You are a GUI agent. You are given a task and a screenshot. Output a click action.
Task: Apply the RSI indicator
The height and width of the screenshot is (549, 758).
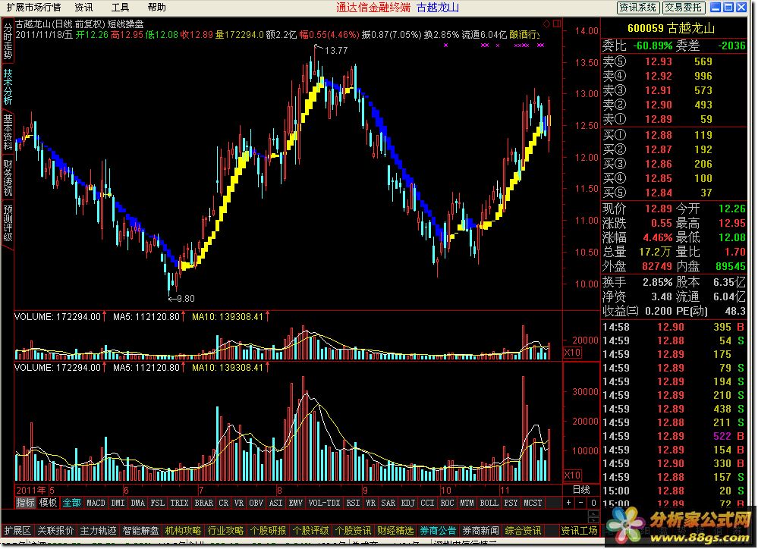(x=353, y=503)
